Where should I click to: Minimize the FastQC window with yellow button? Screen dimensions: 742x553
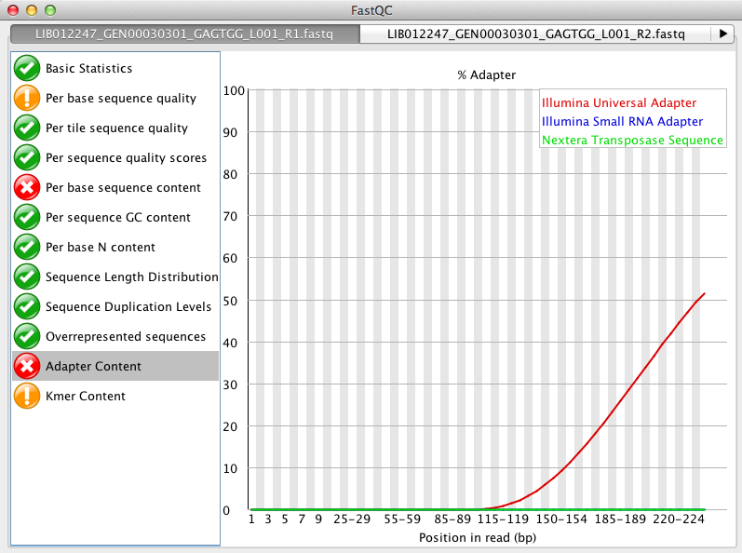32,10
